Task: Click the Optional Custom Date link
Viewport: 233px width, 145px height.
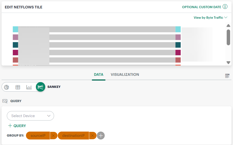Action: tap(201, 7)
